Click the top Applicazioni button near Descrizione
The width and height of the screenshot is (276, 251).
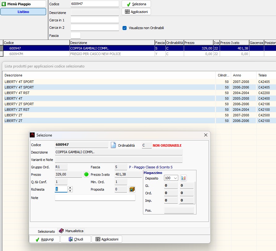tap(136, 12)
